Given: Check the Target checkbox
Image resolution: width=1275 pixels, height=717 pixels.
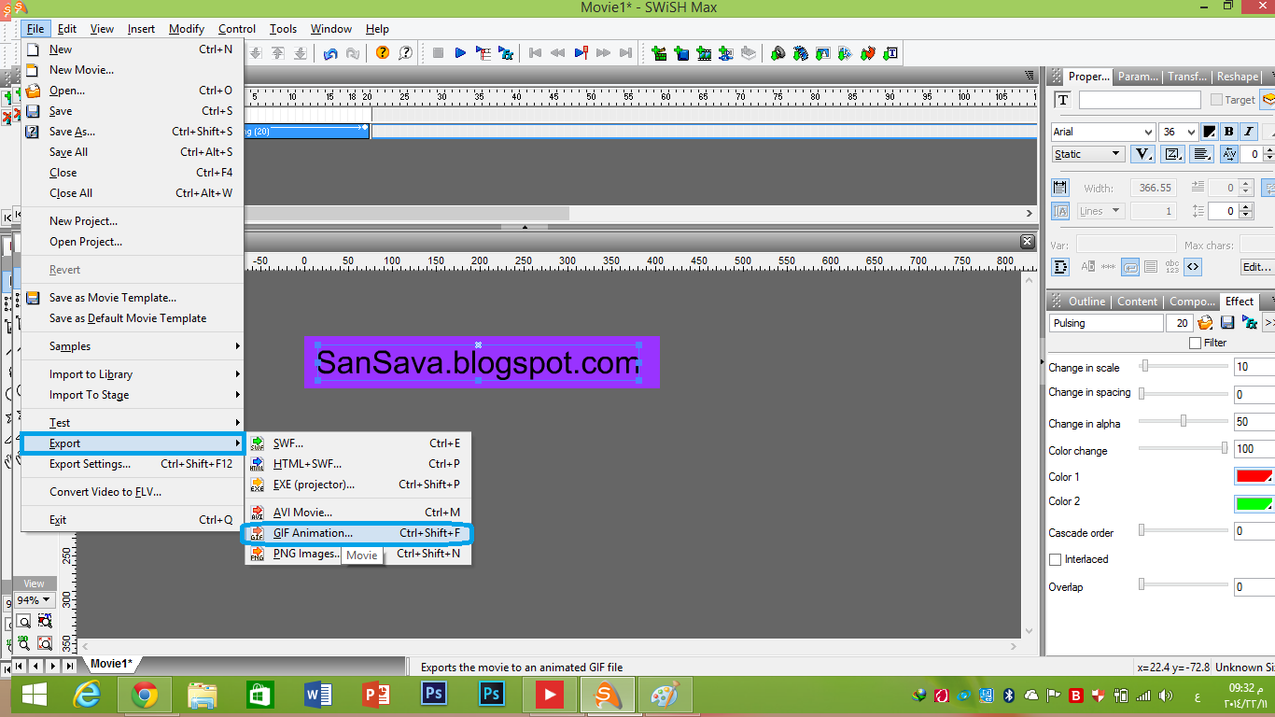Looking at the screenshot, I should coord(1216,100).
